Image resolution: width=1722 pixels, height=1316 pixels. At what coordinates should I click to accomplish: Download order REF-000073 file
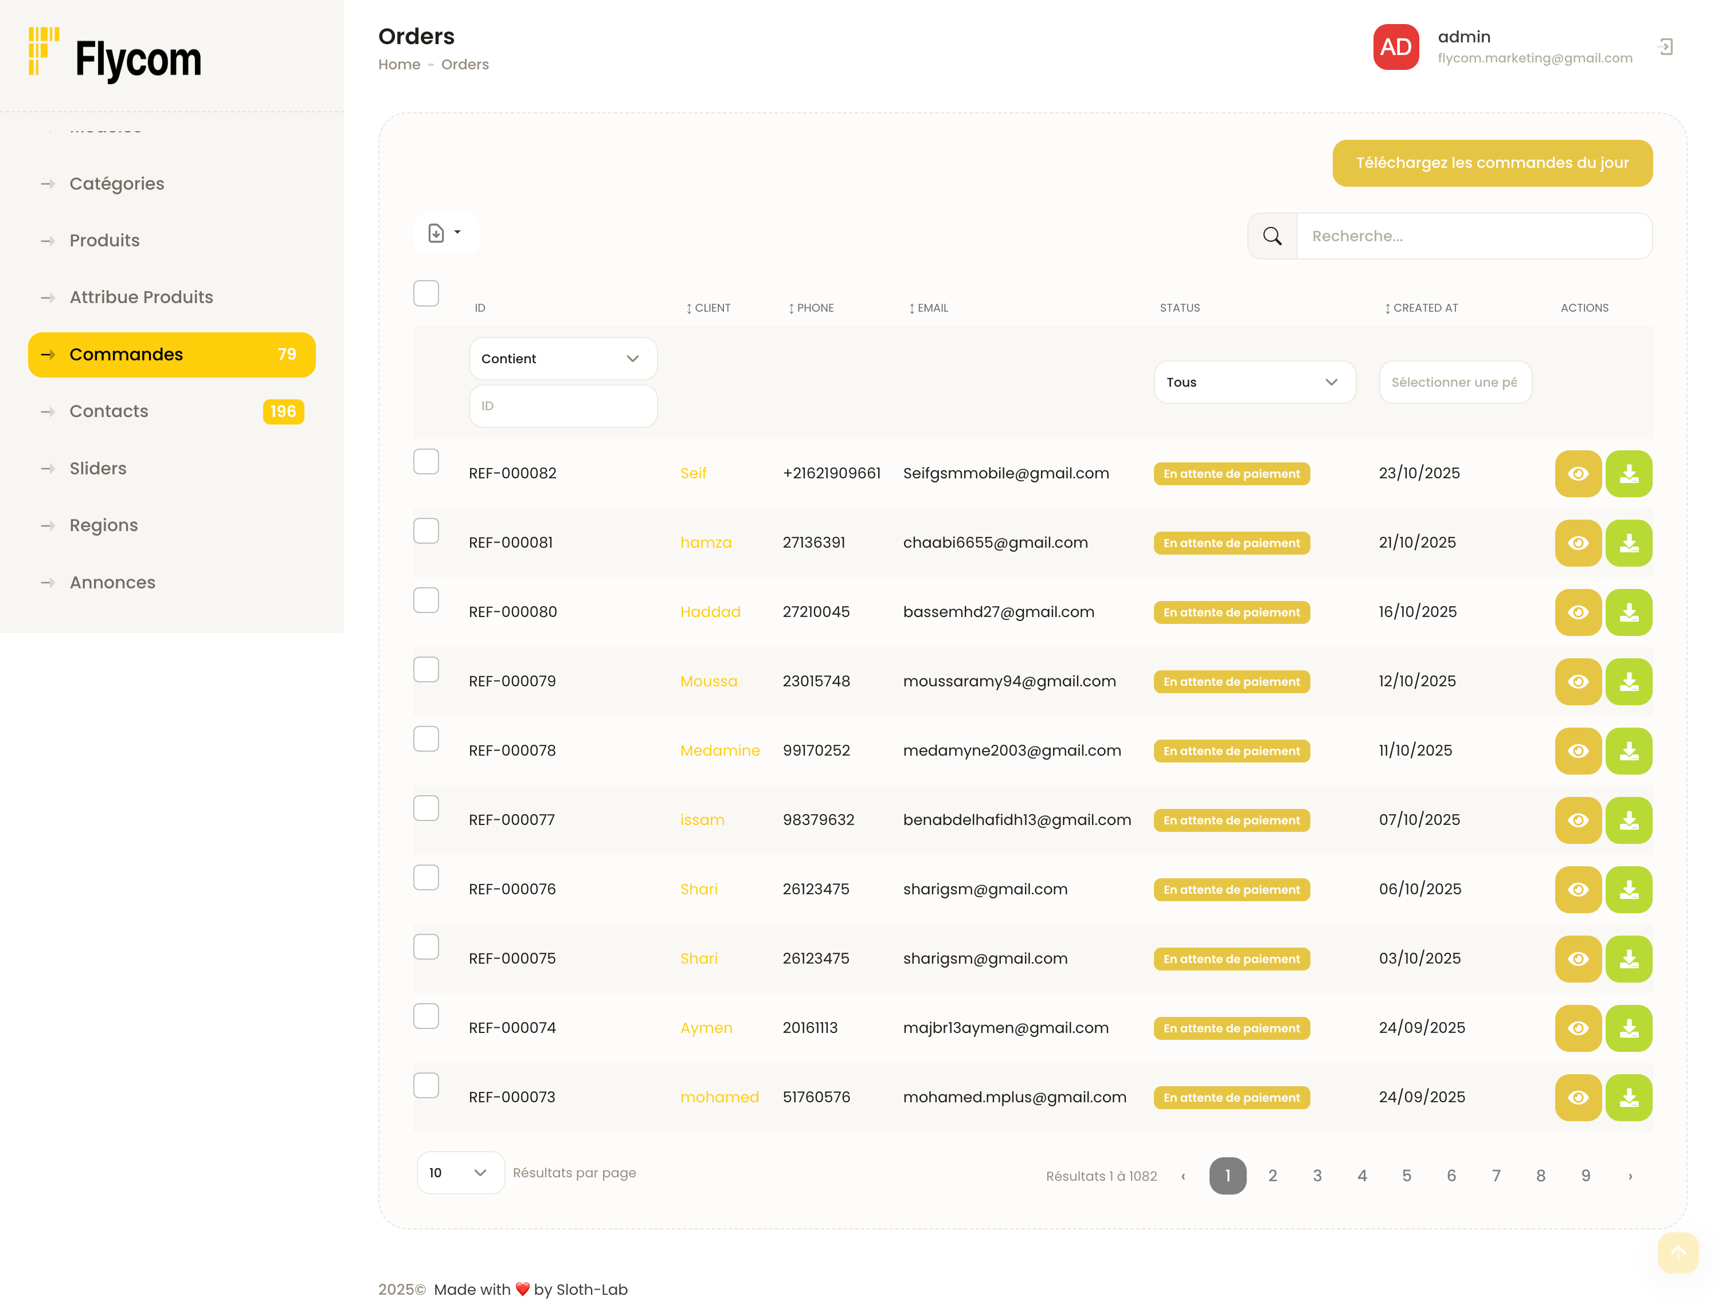click(x=1629, y=1098)
